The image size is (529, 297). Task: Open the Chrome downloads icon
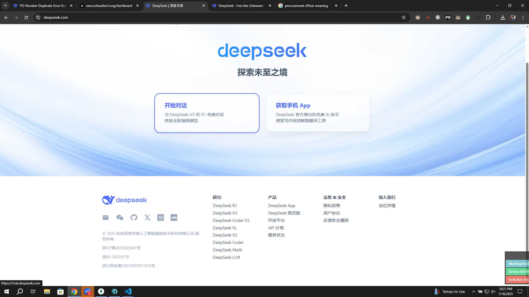(x=503, y=17)
